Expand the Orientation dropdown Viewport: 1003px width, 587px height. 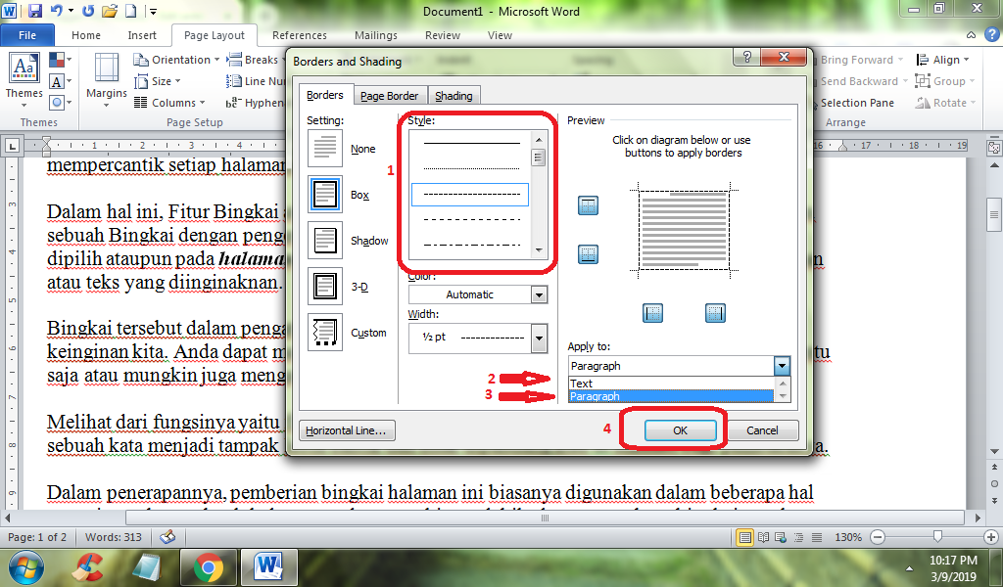[x=176, y=60]
